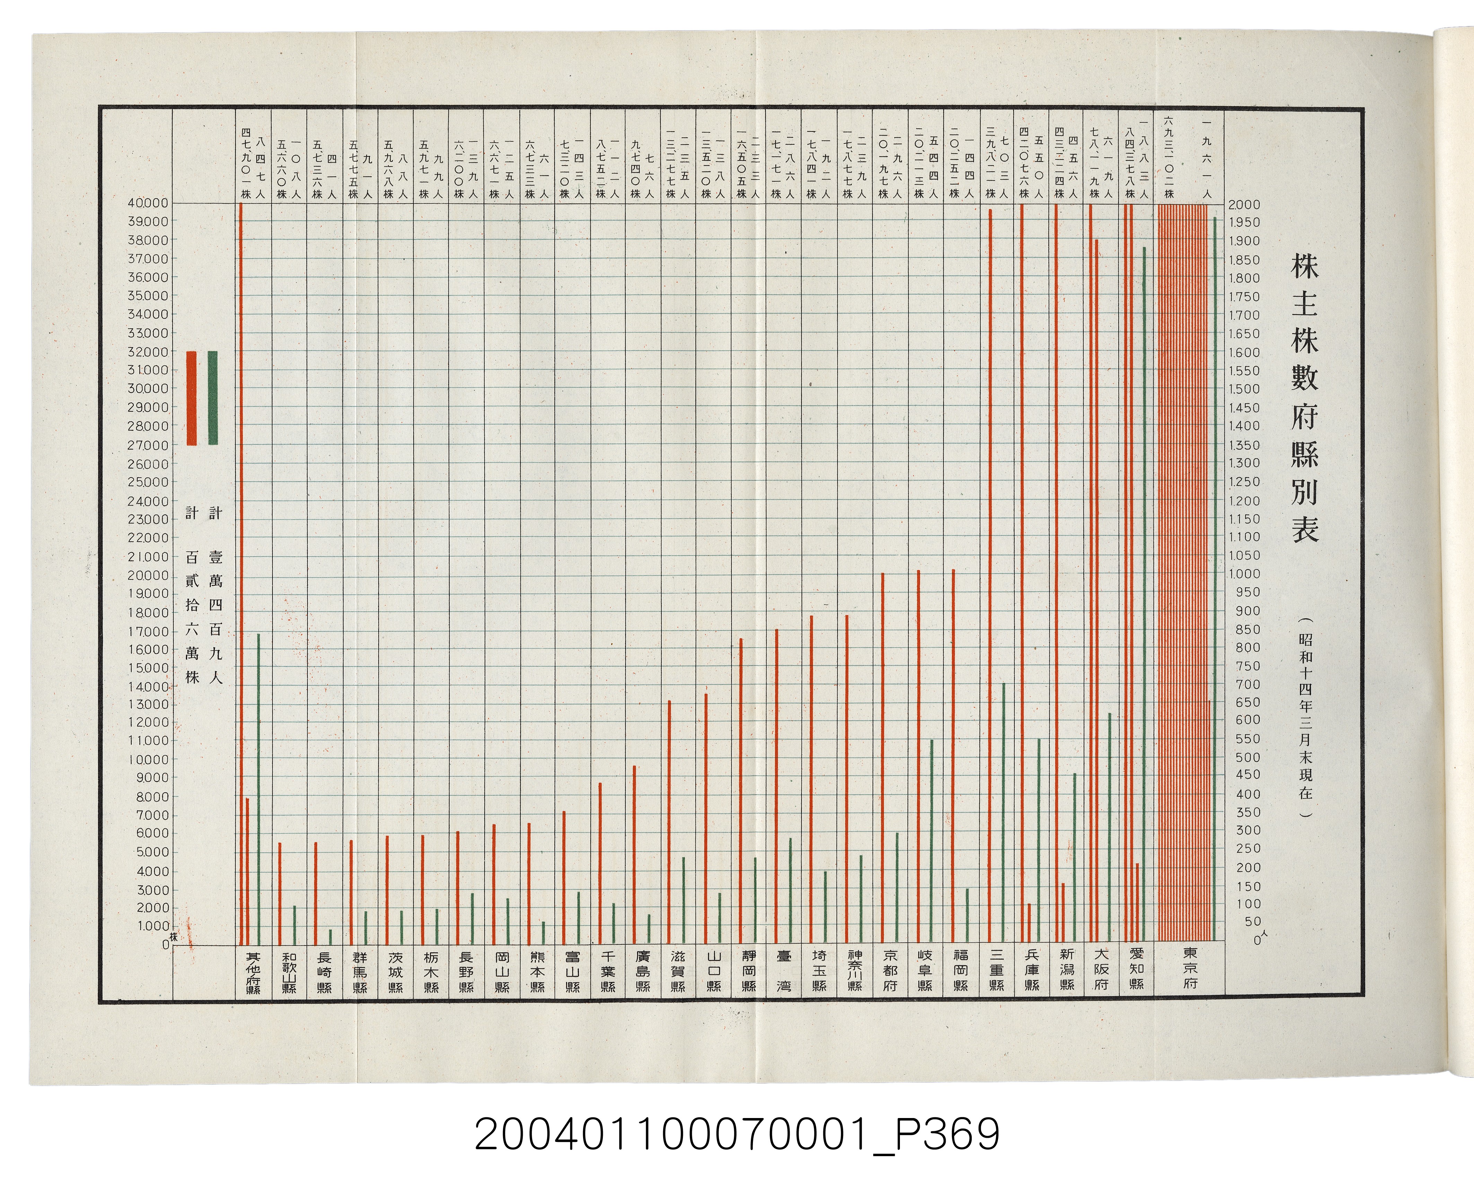Click the date note 昭和十四年三月末現在
Screen dimensions: 1474x1187
[x=1305, y=717]
